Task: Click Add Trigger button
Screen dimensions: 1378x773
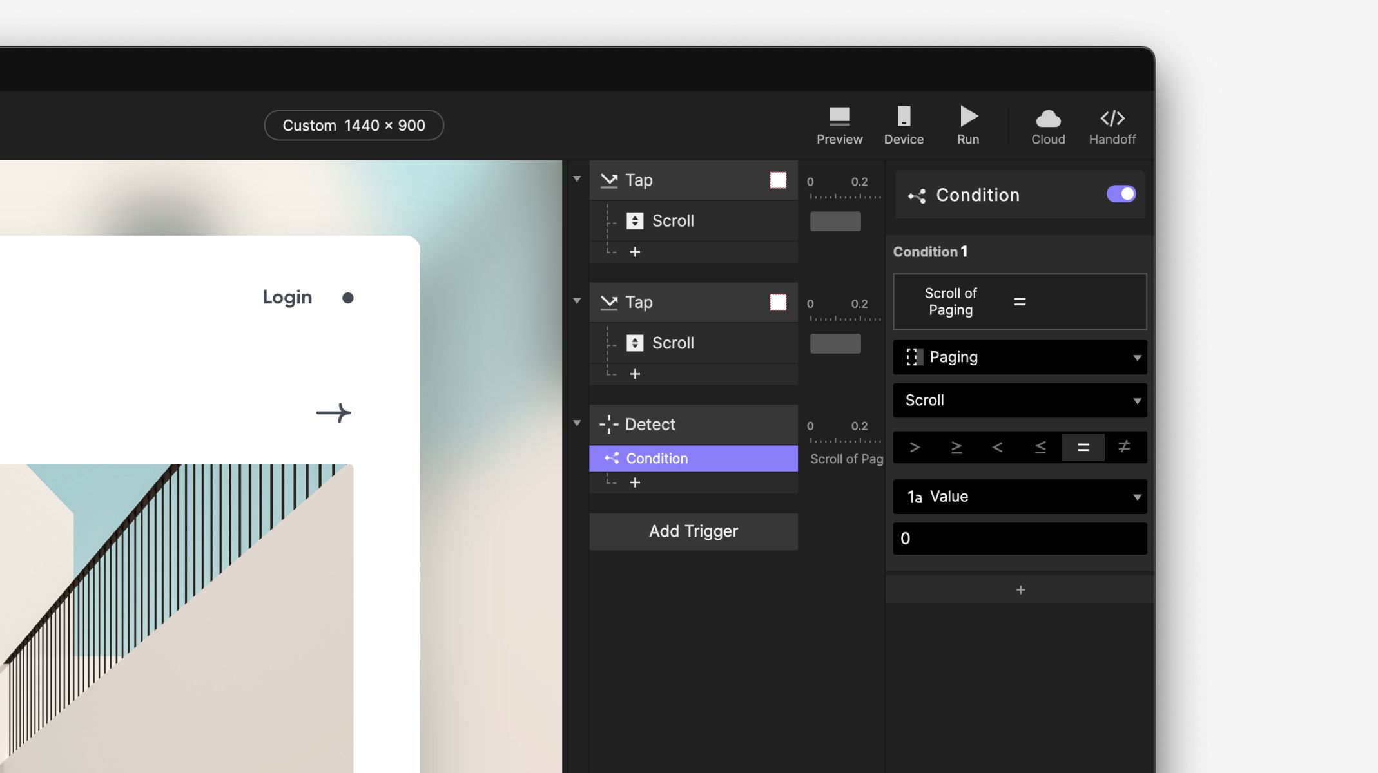Action: (x=694, y=531)
